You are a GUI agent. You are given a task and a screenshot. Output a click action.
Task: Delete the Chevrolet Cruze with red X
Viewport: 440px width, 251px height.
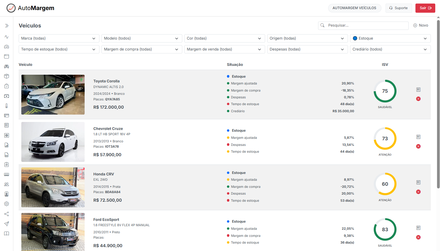[418, 146]
